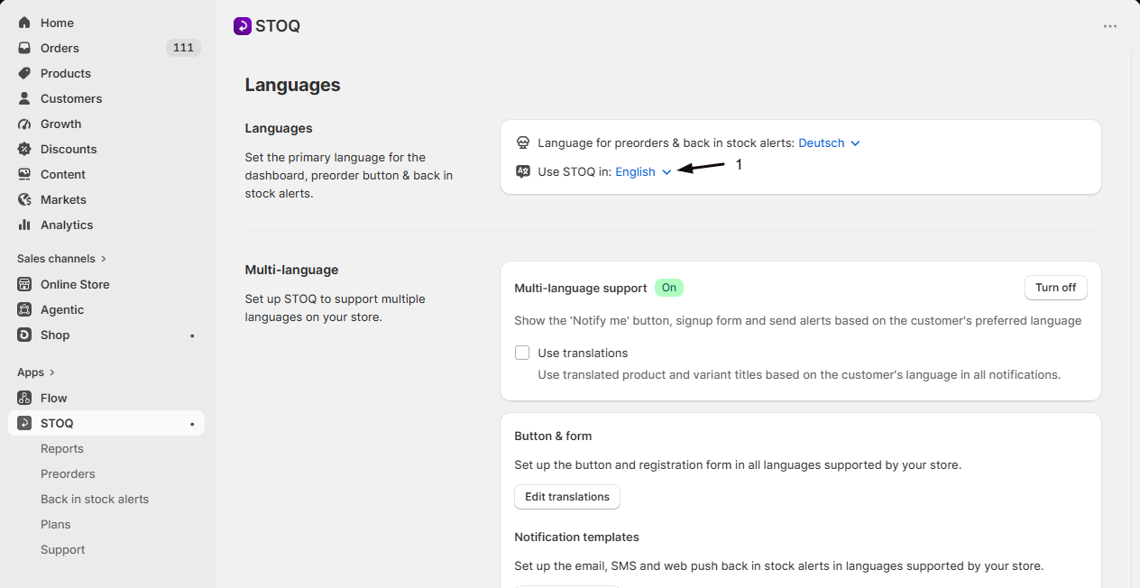Expand the Sales channels section
Image resolution: width=1140 pixels, height=588 pixels.
62,259
